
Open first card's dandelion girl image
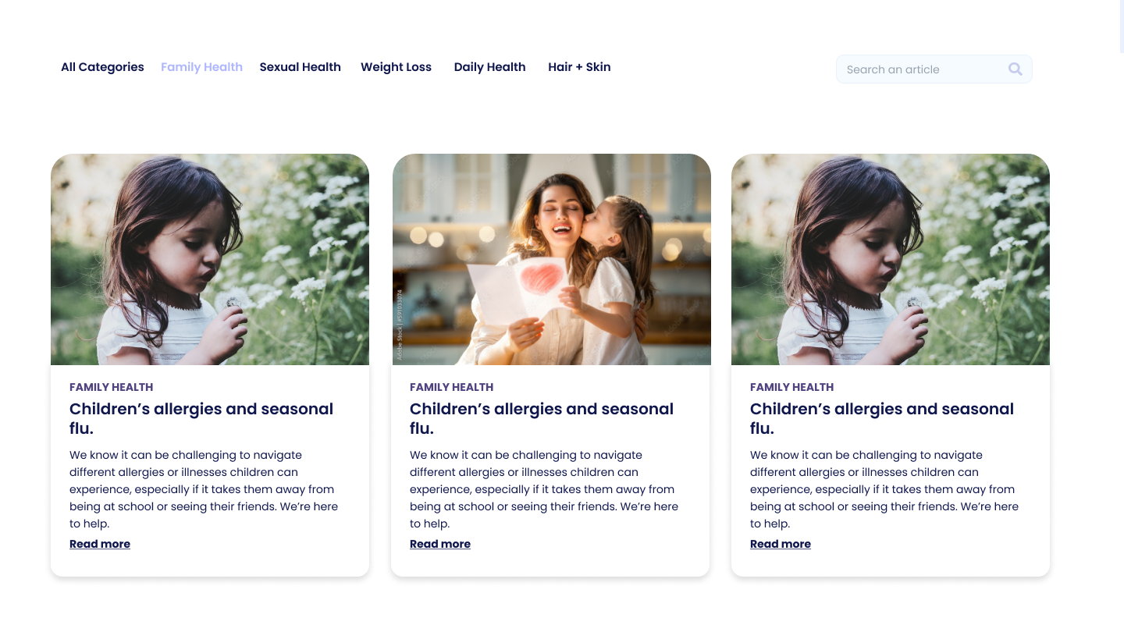pos(210,259)
